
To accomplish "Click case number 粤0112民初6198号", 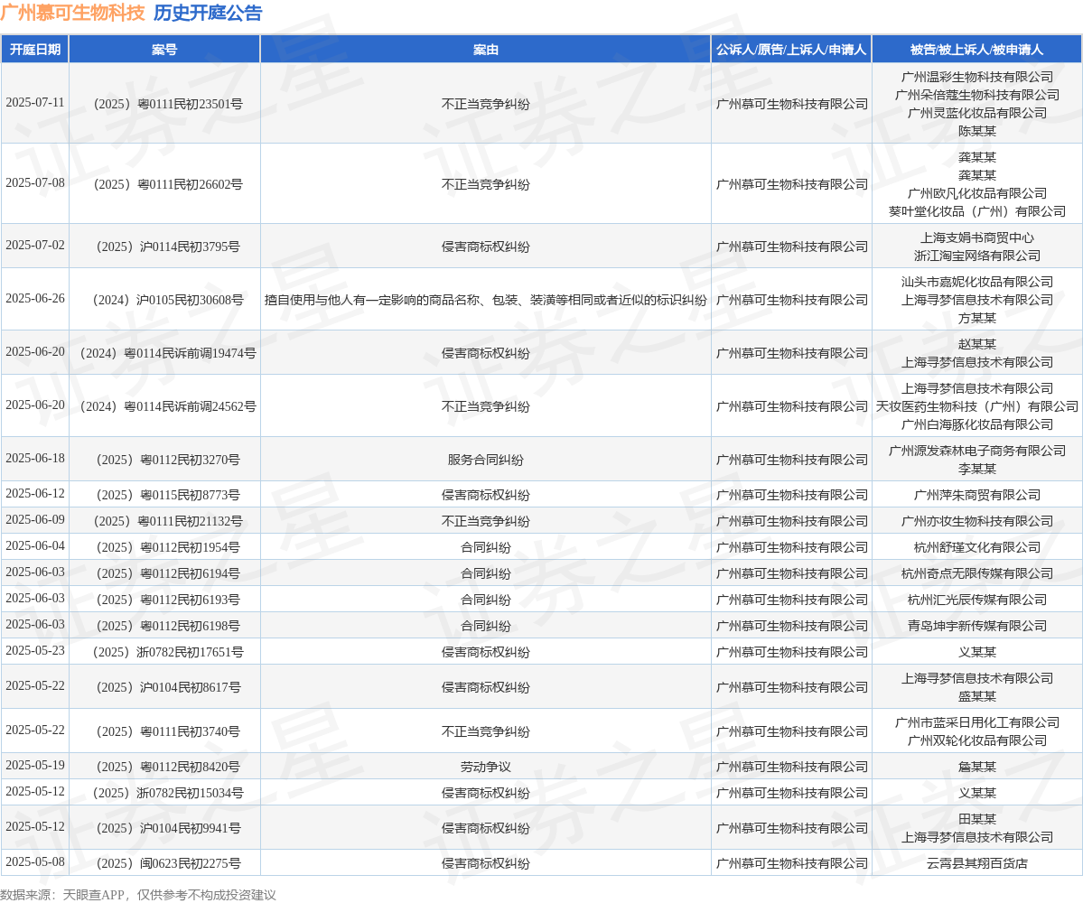I will 168,626.
